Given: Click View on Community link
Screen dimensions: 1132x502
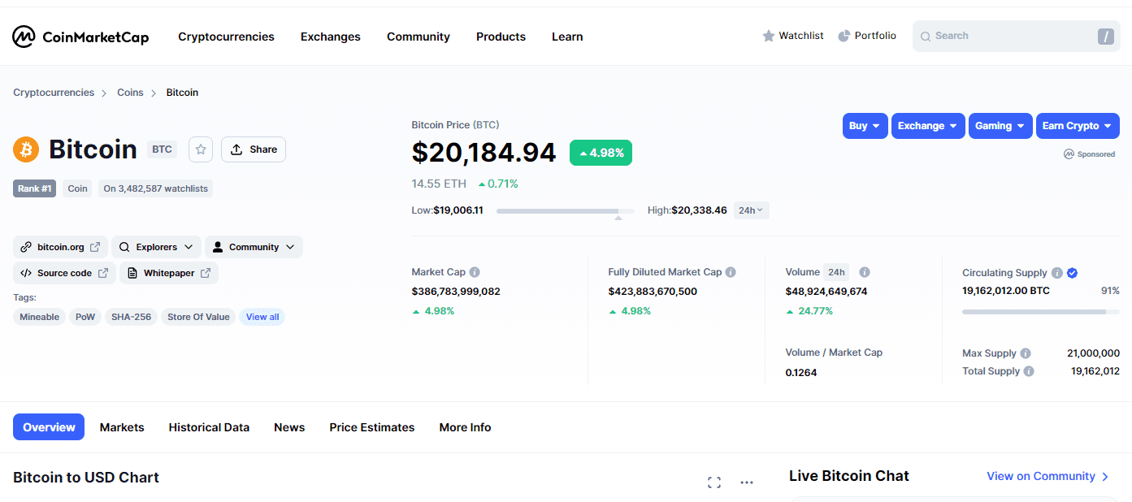Looking at the screenshot, I should [1047, 476].
